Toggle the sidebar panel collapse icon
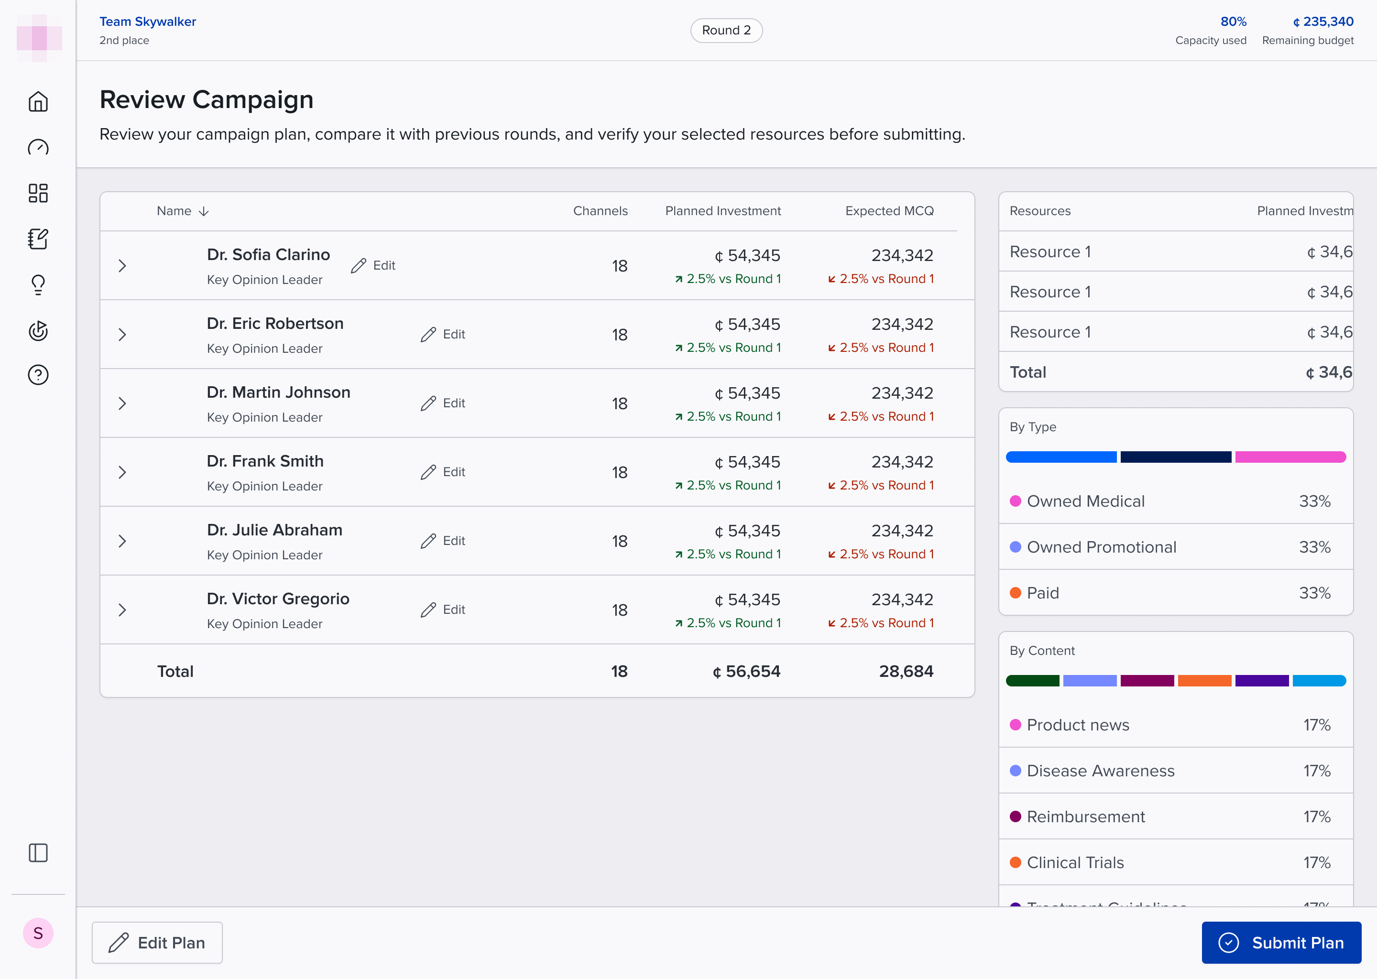The height and width of the screenshot is (979, 1377). (38, 852)
